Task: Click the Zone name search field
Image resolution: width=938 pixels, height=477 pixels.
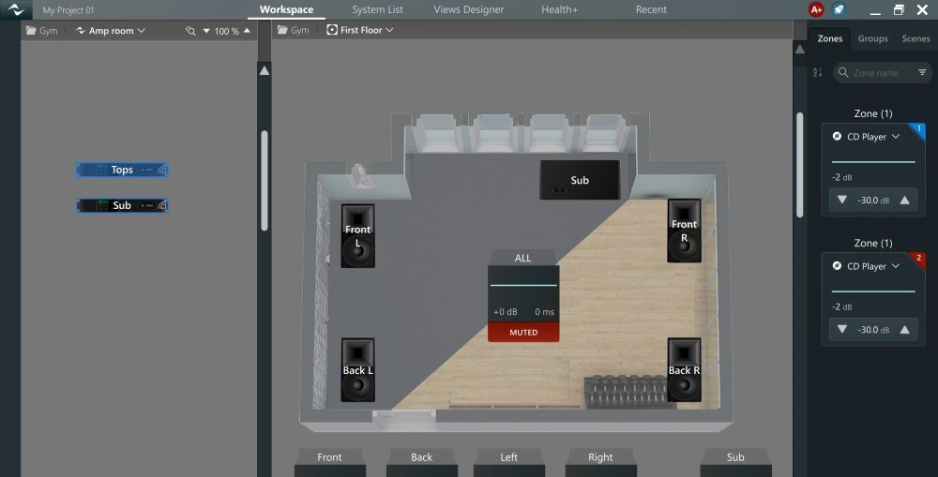Action: pyautogui.click(x=883, y=72)
